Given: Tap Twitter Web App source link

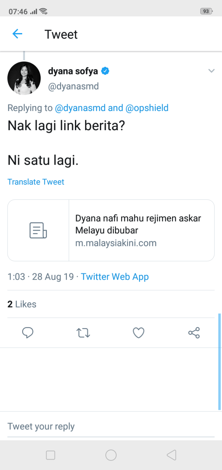Looking at the screenshot, I should [x=115, y=277].
